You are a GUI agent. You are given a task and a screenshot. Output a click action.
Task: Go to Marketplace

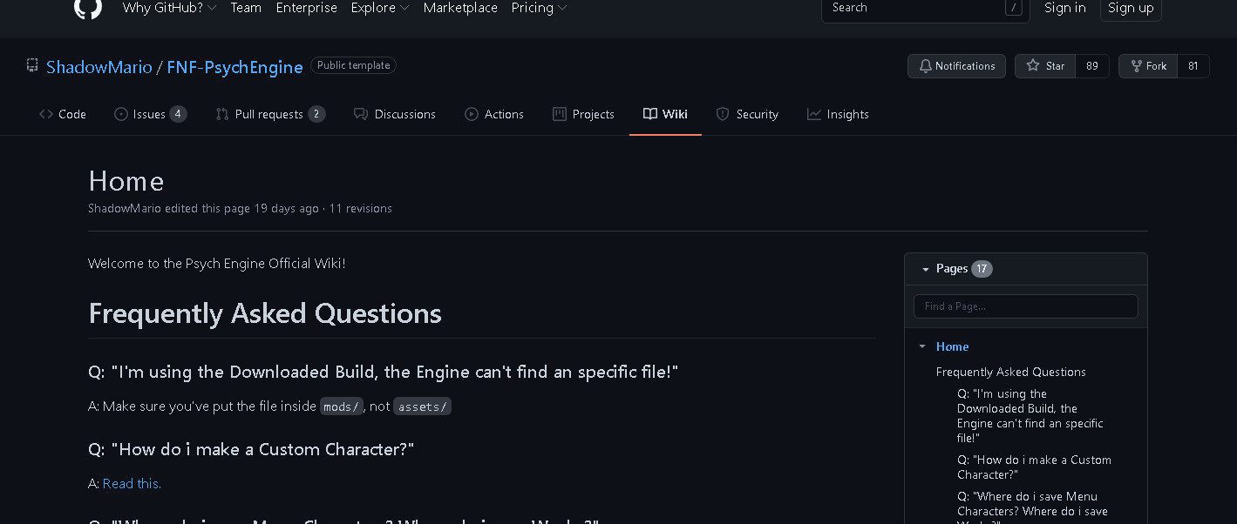click(x=460, y=8)
